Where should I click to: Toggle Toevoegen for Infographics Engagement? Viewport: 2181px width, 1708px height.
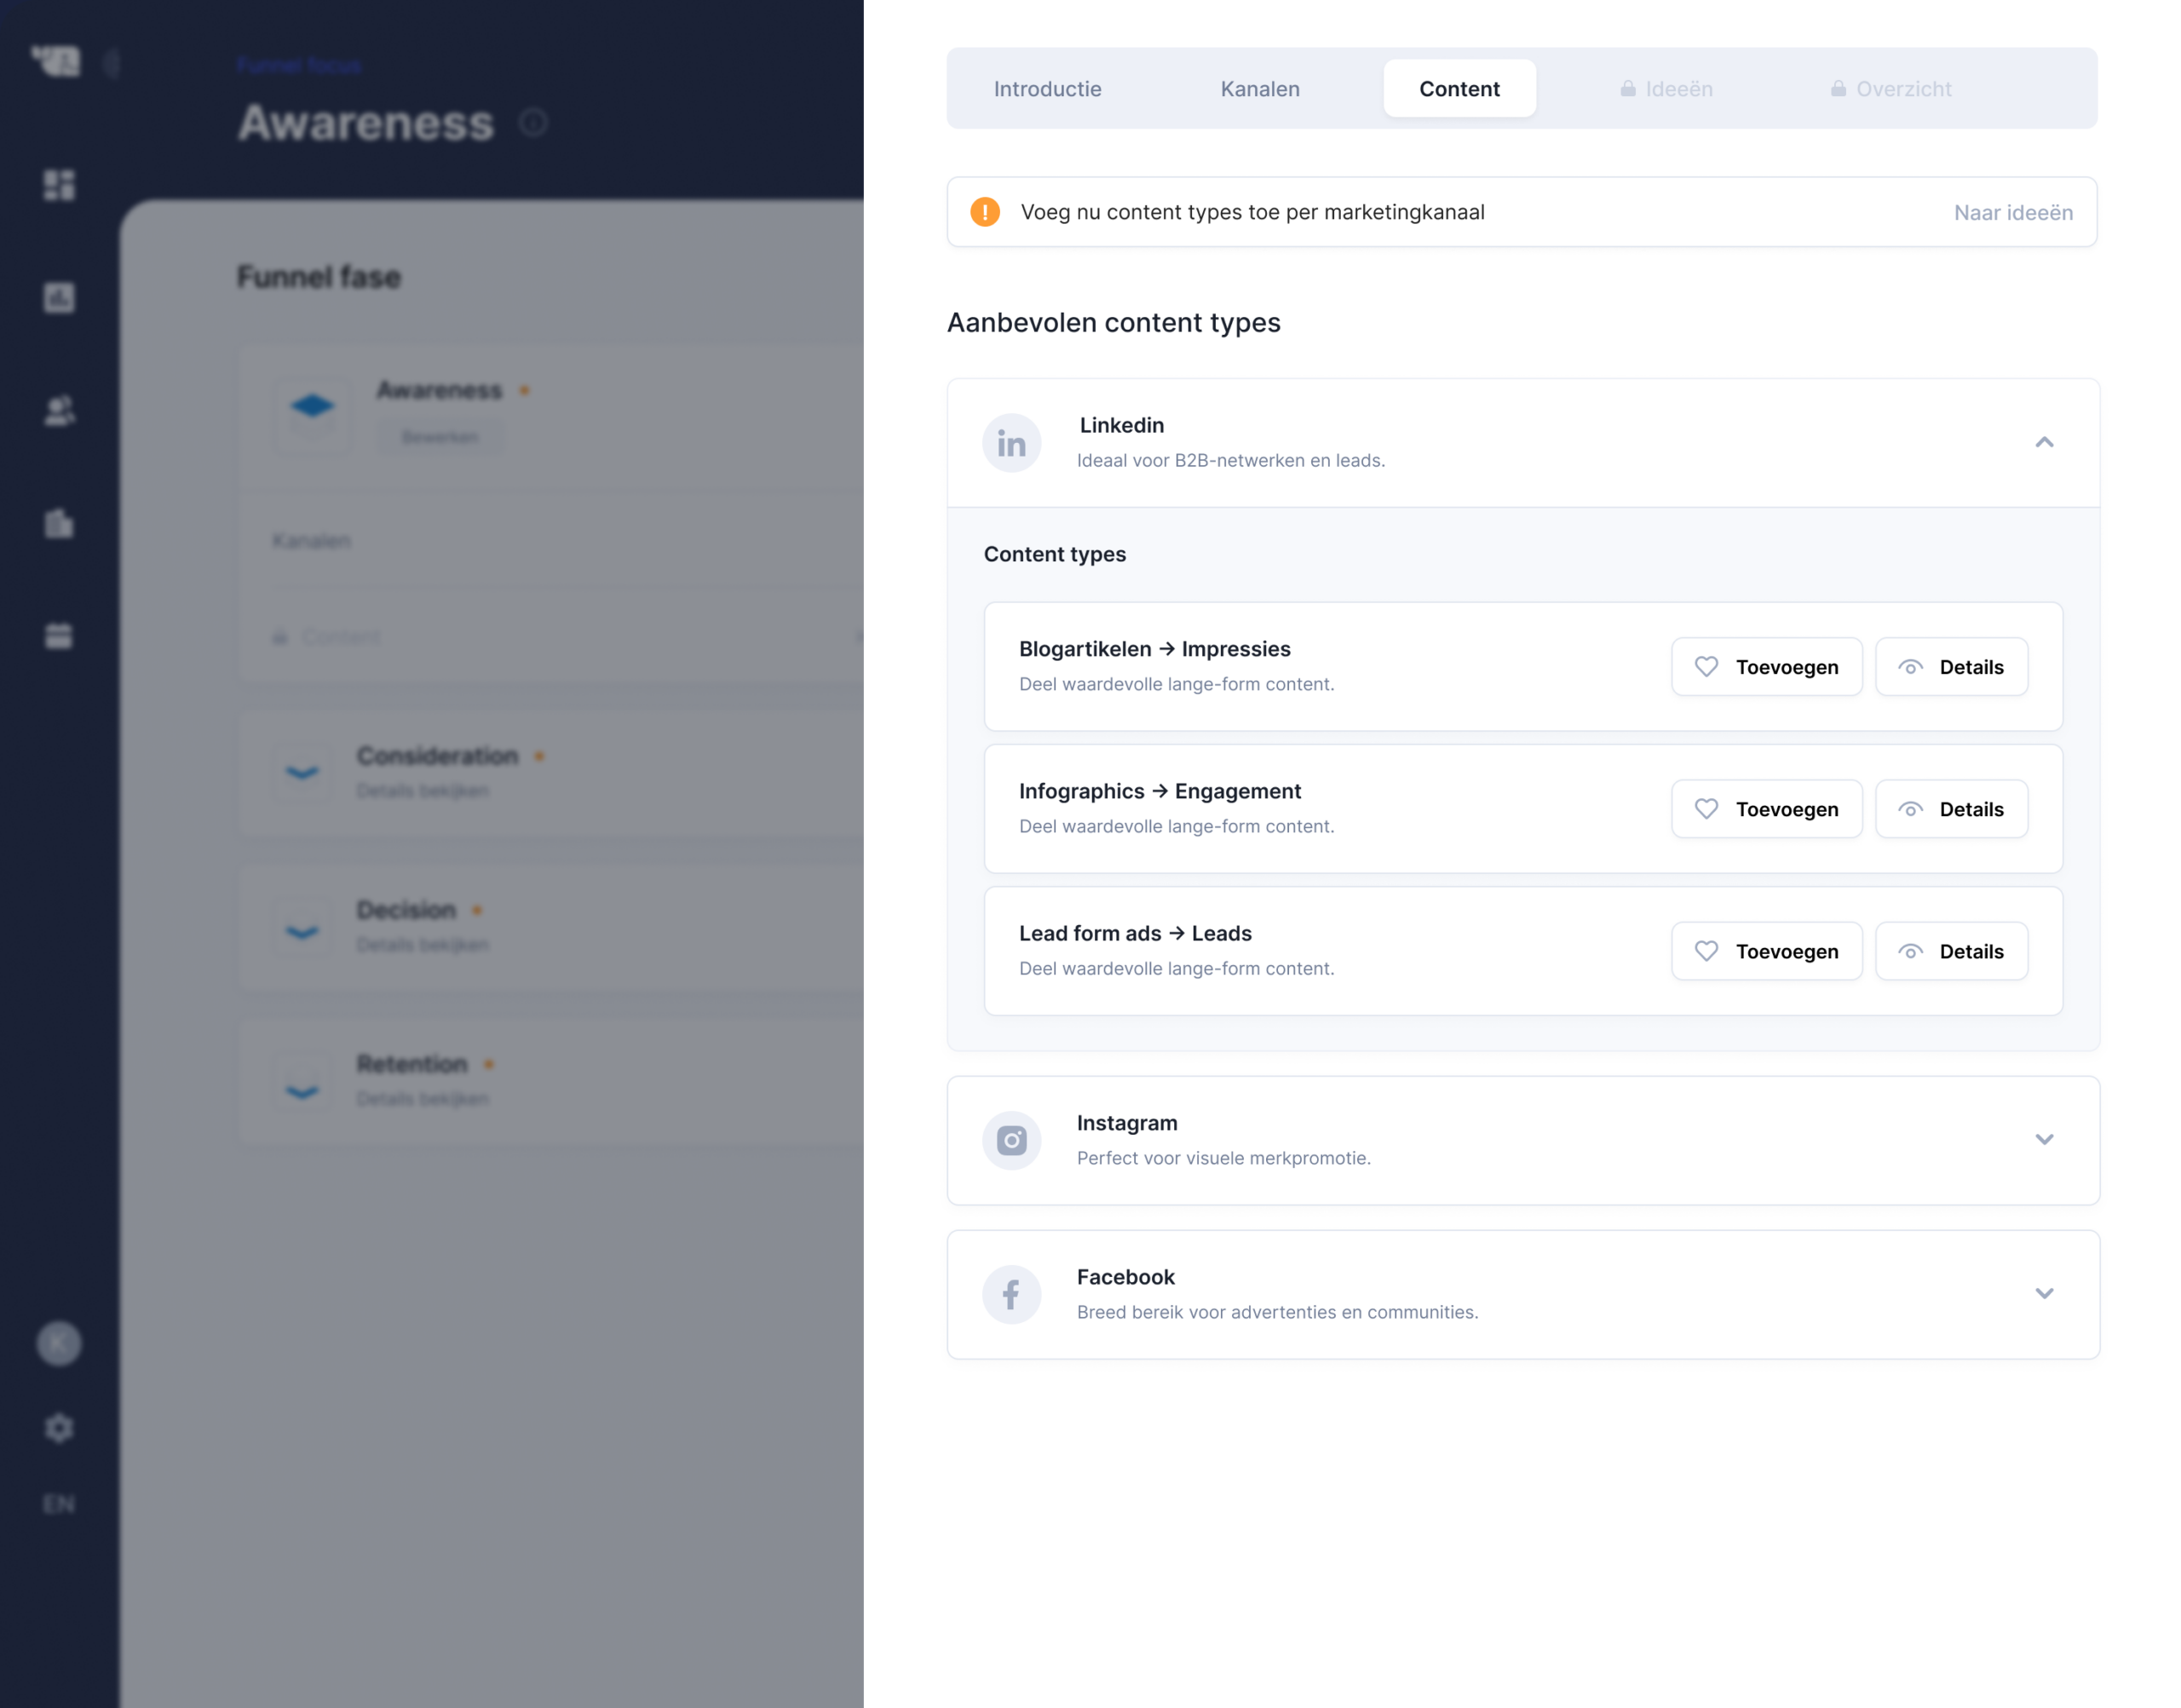1766,809
